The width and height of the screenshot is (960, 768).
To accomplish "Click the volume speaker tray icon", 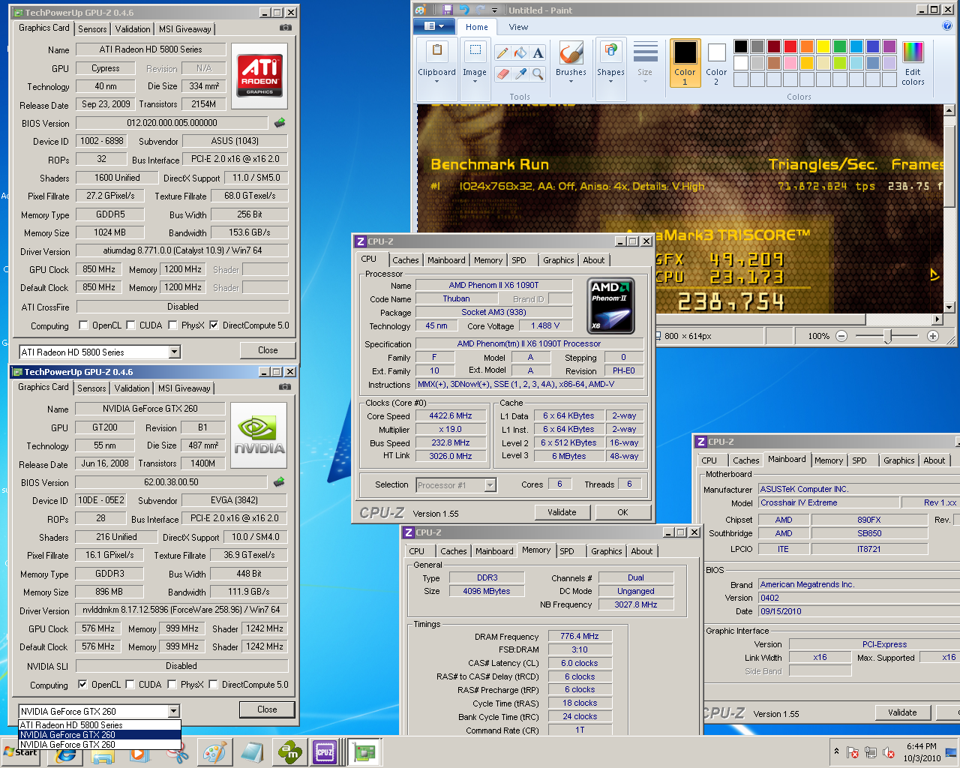I will pos(889,752).
